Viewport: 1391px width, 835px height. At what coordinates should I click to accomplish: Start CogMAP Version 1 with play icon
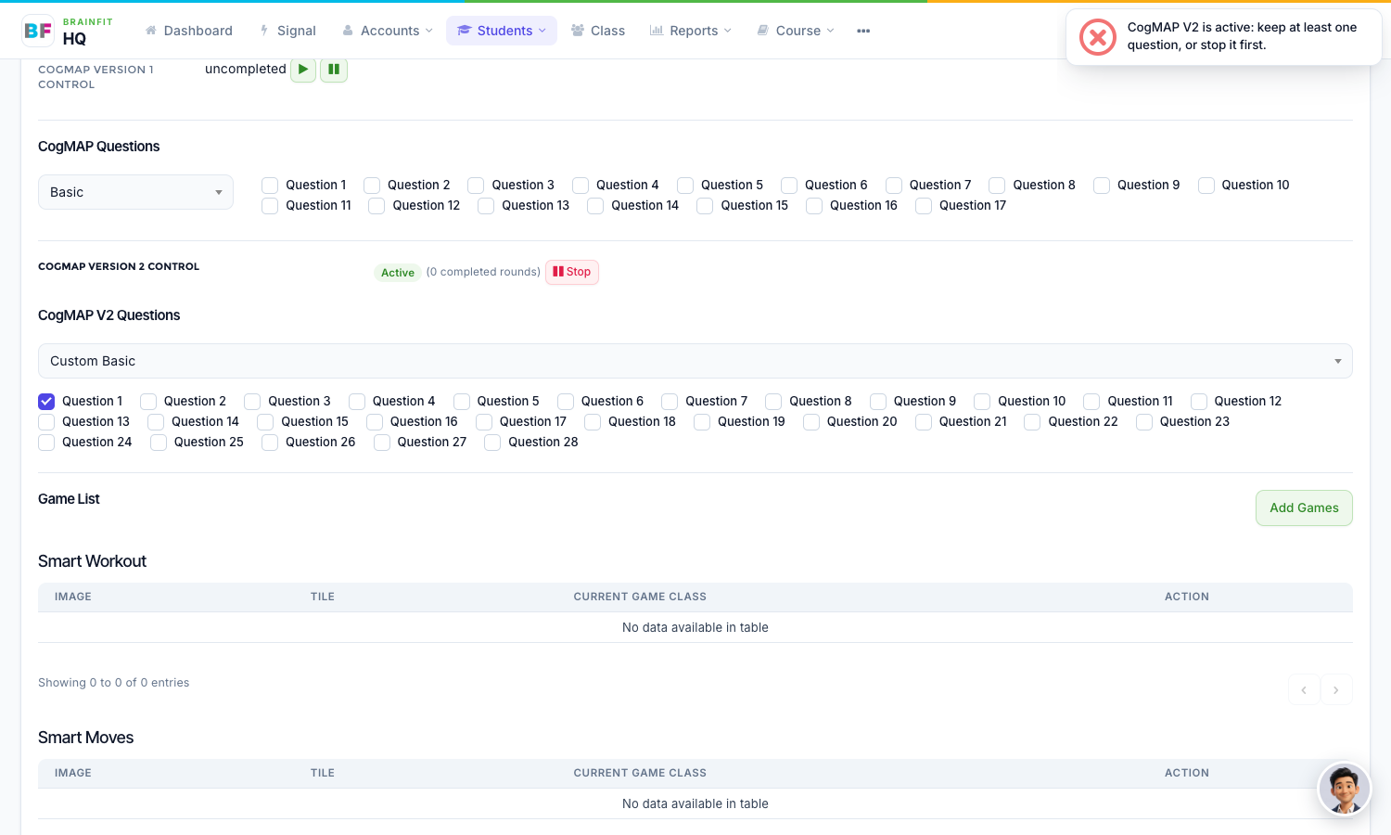click(303, 70)
